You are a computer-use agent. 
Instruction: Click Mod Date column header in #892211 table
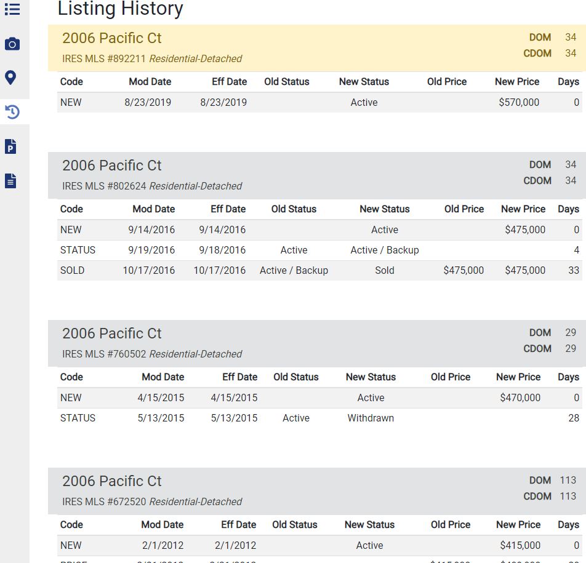click(x=150, y=82)
